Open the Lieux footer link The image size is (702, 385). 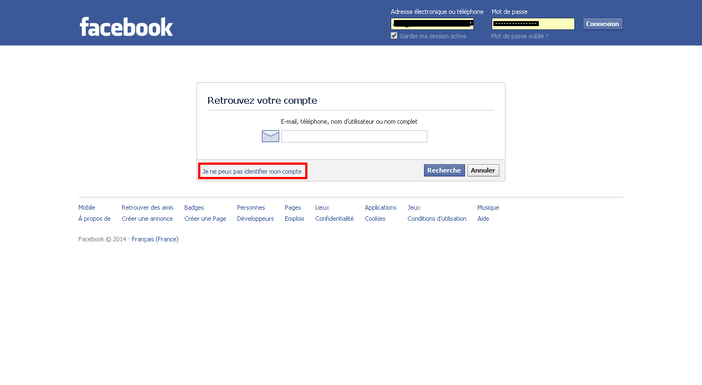pos(322,207)
